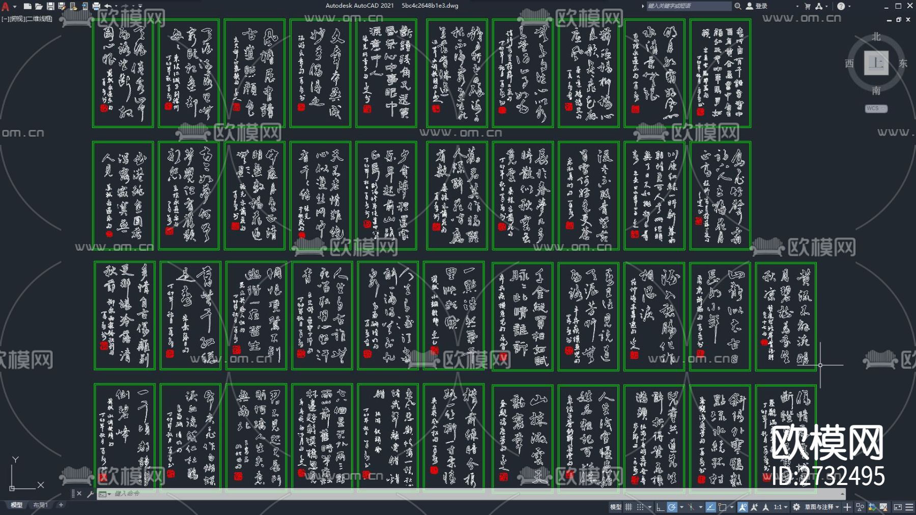This screenshot has width=916, height=515.
Task: Select the 模型 model tab
Action: [x=17, y=505]
